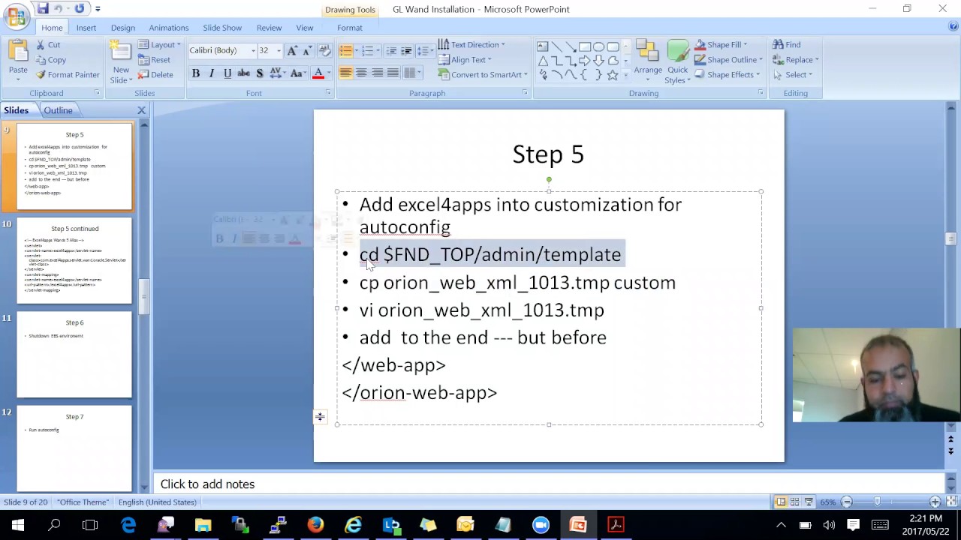Open PowerPoint Help

coord(953,27)
